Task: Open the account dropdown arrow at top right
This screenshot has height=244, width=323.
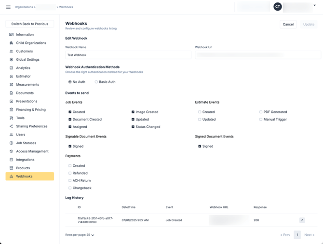Action: (x=315, y=6)
